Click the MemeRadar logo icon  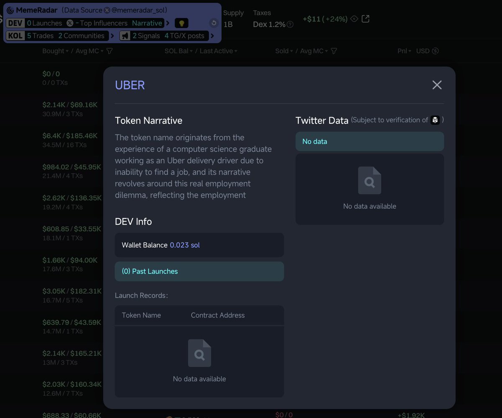tap(10, 10)
